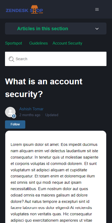
Task: Click the magnifying glass search icon
Action: 11,59
